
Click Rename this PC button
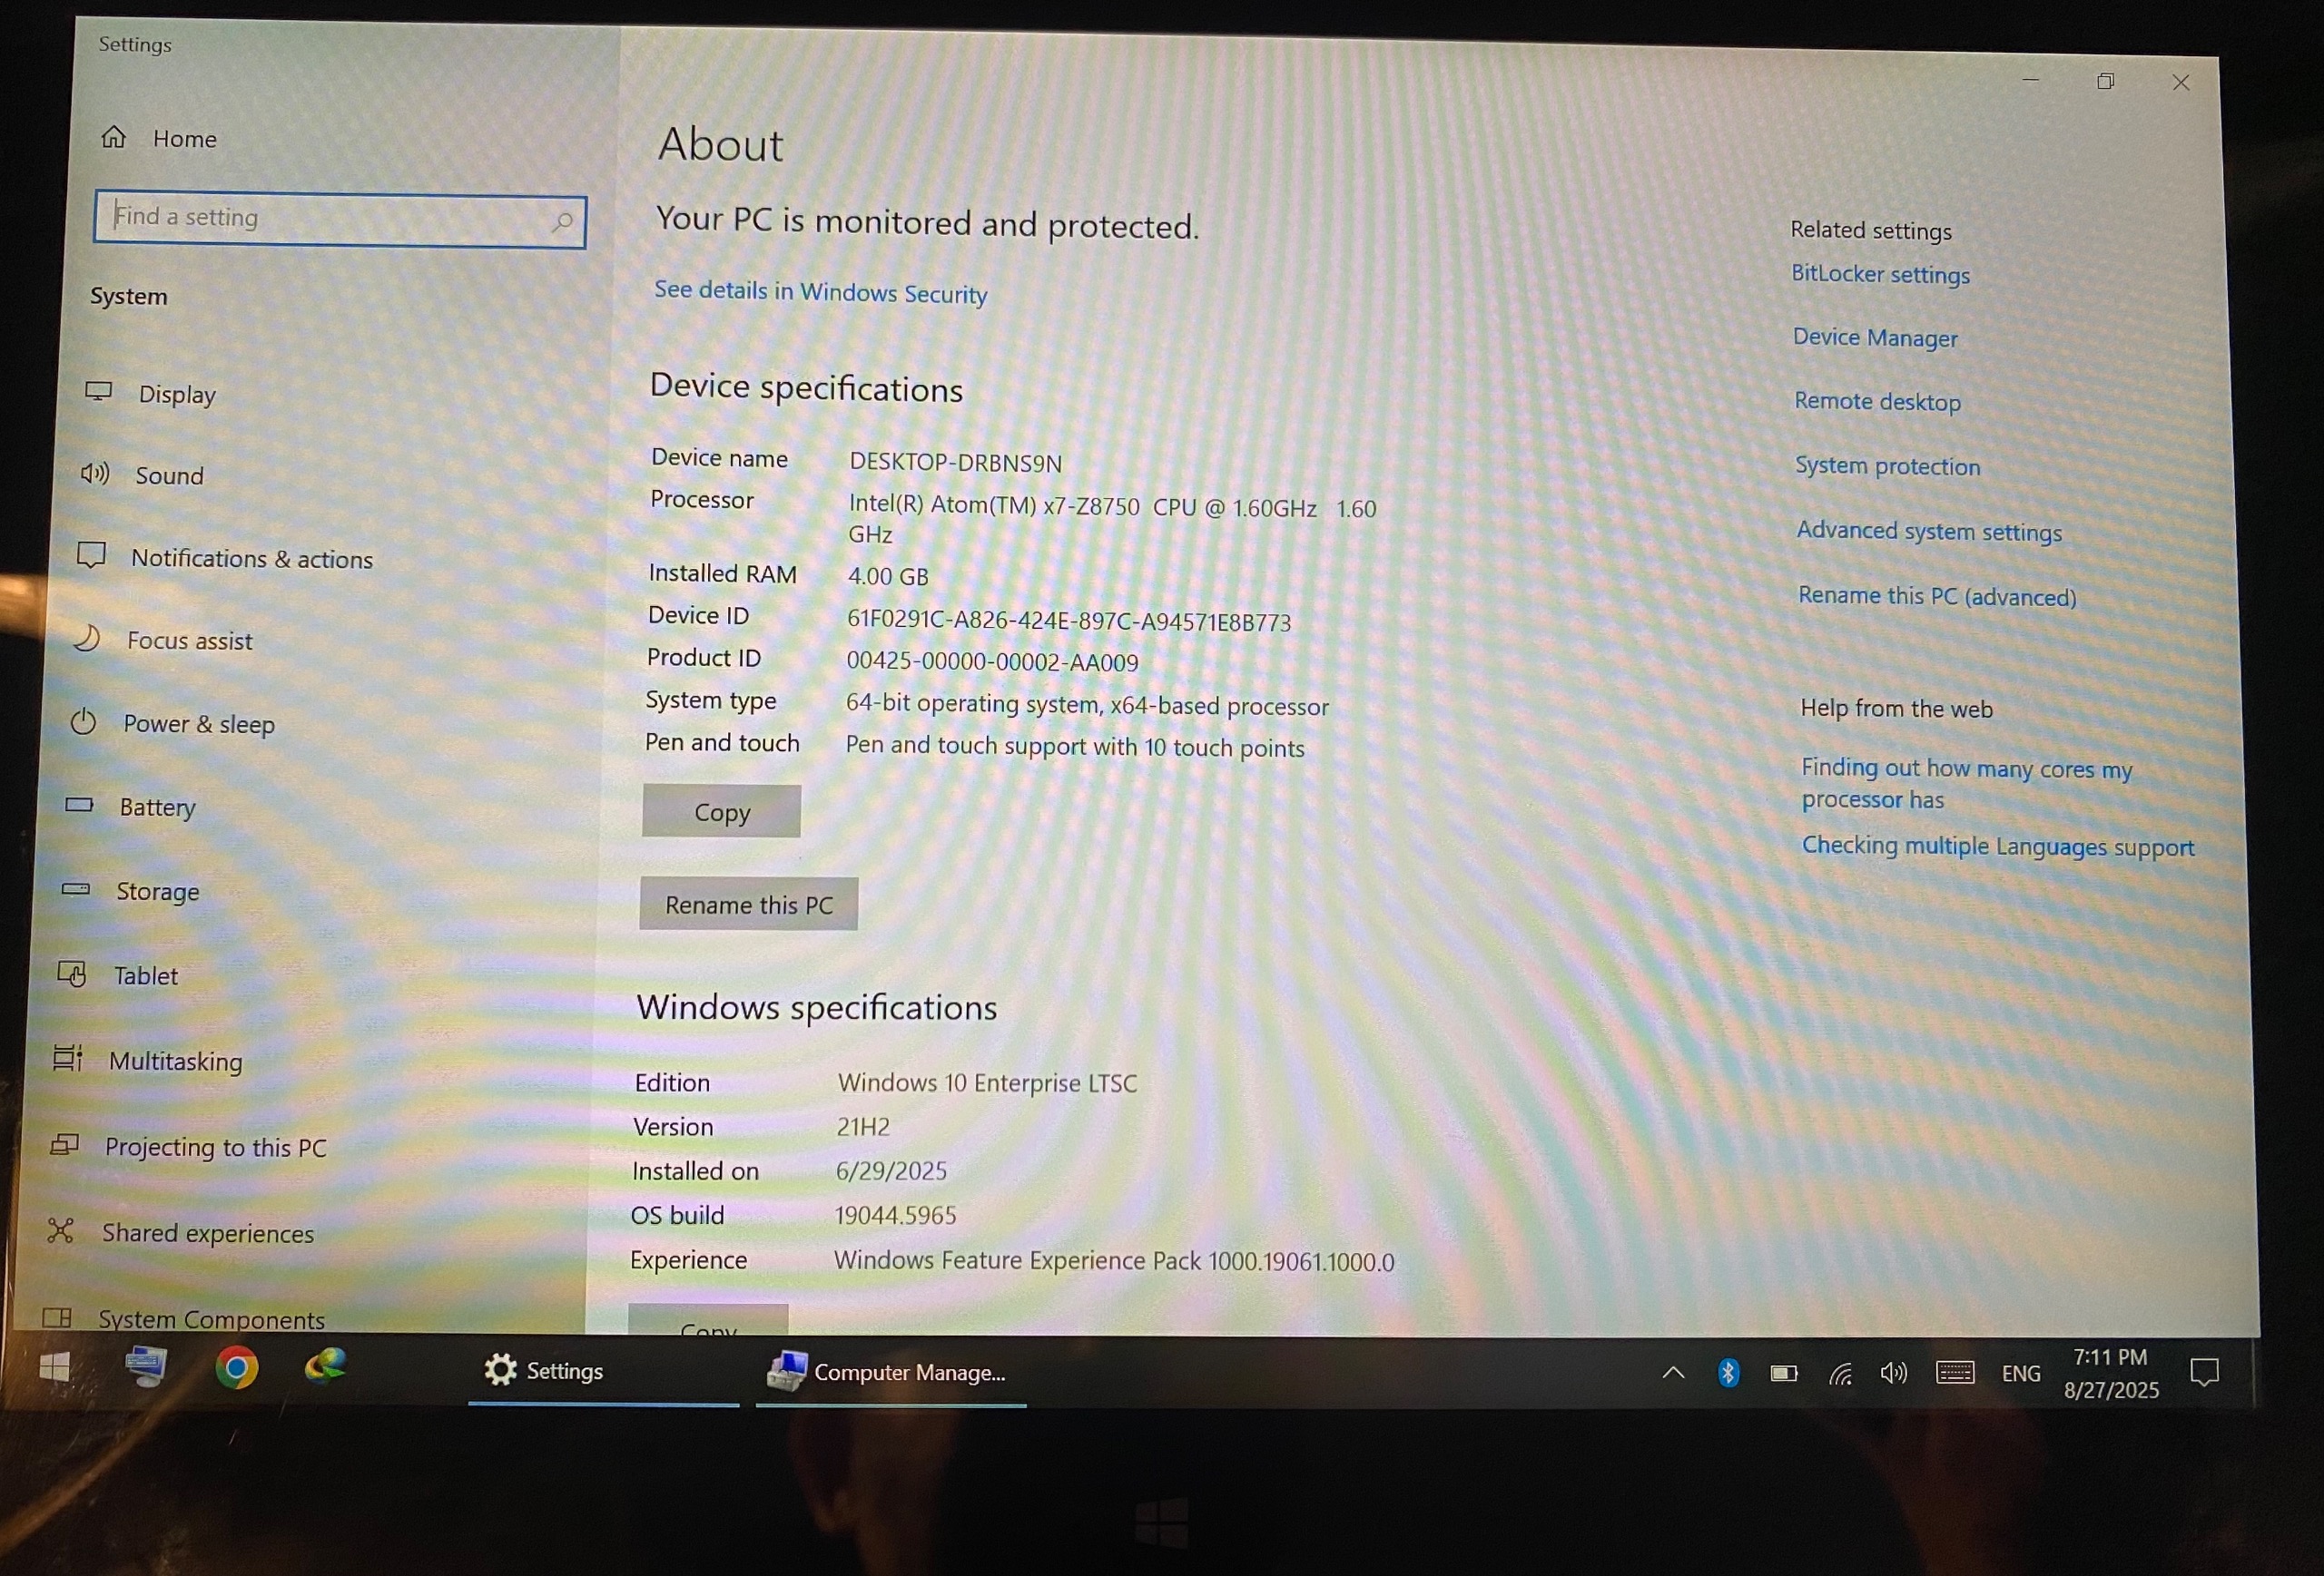tap(748, 905)
